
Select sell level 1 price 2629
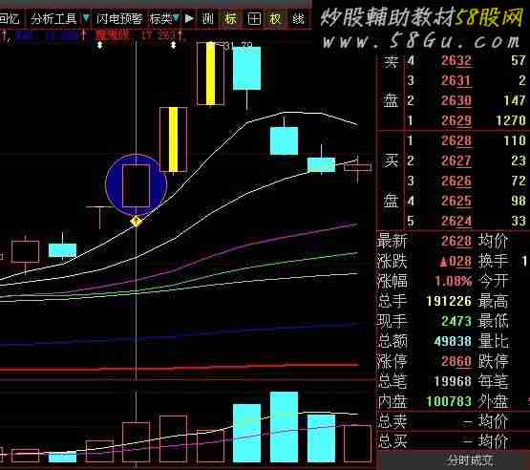456,120
